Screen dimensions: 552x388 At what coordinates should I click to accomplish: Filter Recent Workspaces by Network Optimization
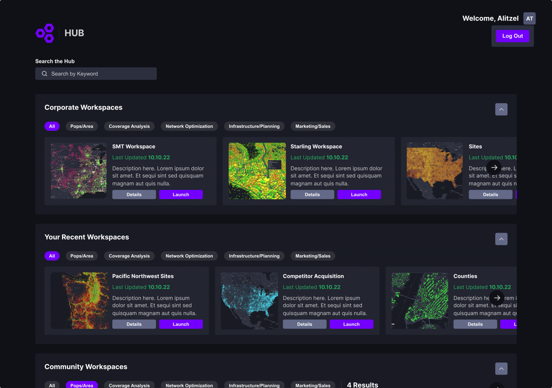coord(189,256)
